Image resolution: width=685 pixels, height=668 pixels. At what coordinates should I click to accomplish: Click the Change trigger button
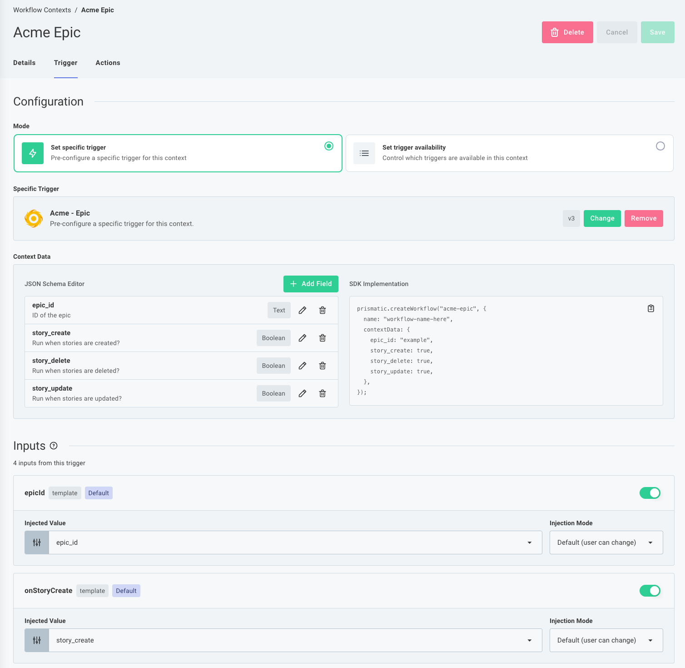(x=602, y=218)
